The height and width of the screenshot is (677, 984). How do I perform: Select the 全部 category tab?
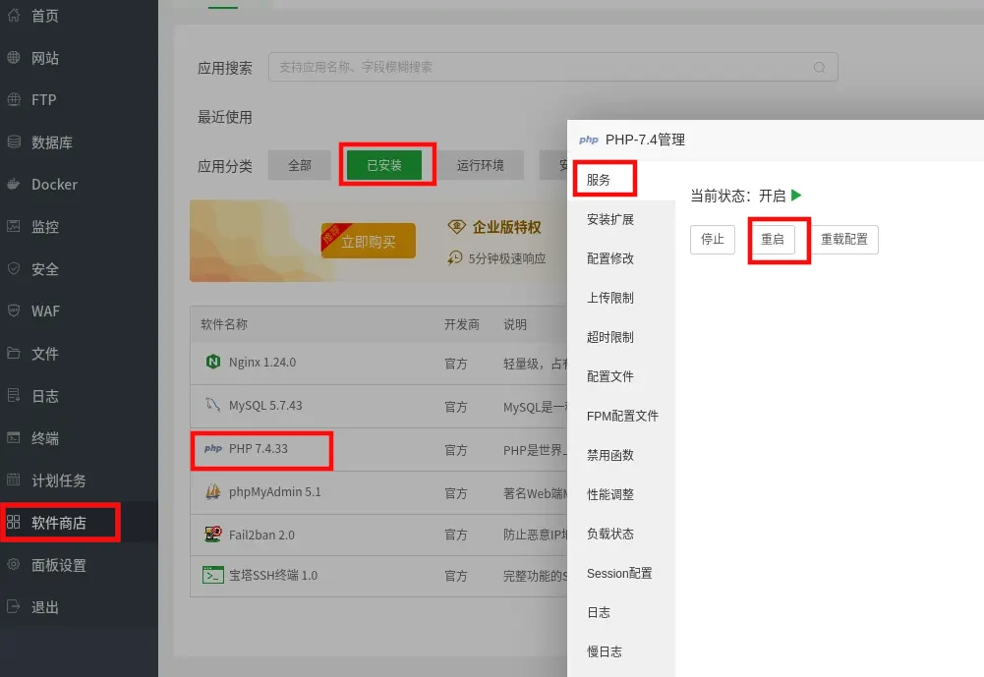[x=300, y=165]
